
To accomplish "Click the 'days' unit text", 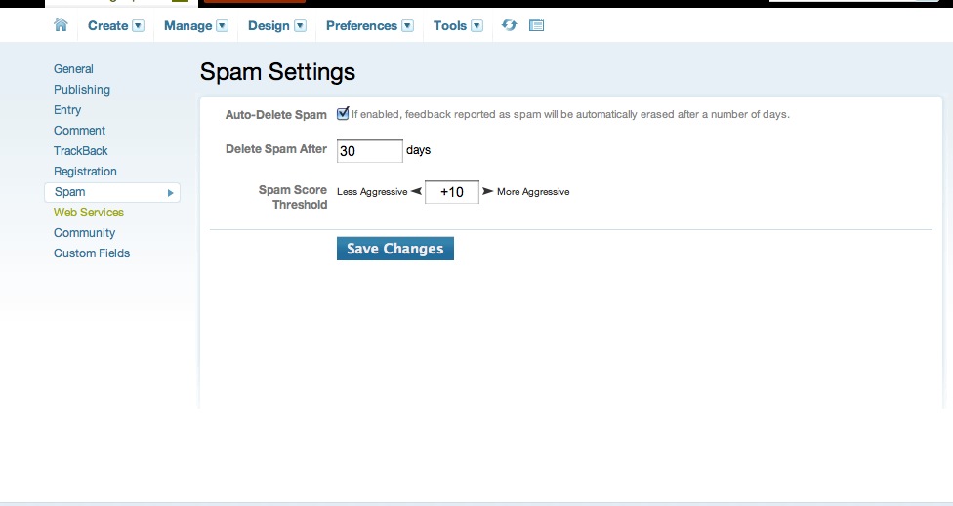I will 418,150.
